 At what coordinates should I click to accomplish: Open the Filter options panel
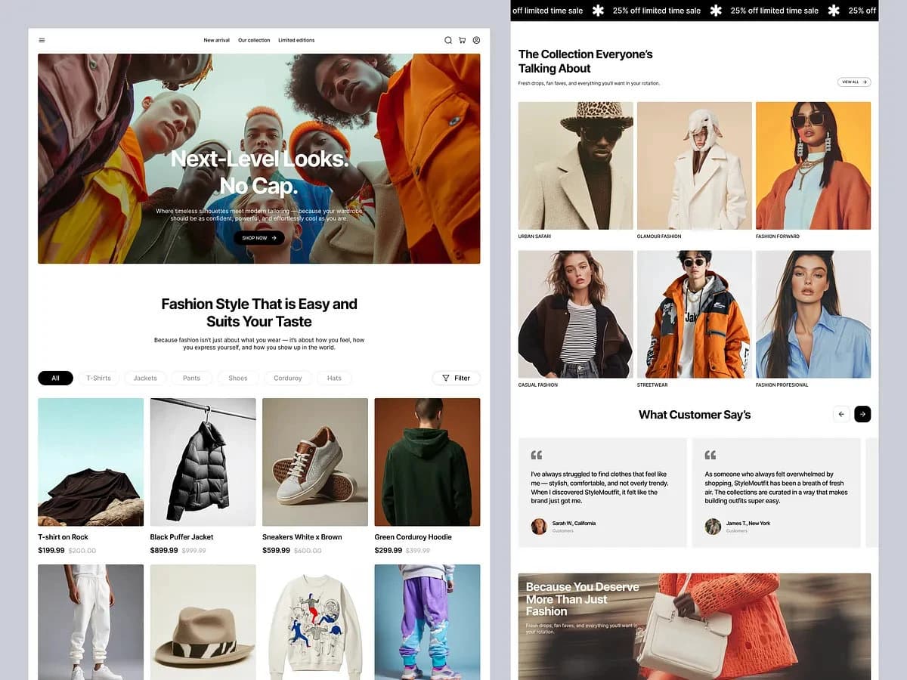pyautogui.click(x=456, y=378)
